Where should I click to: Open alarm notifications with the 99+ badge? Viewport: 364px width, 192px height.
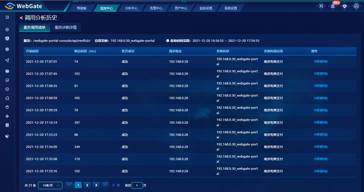click(333, 6)
